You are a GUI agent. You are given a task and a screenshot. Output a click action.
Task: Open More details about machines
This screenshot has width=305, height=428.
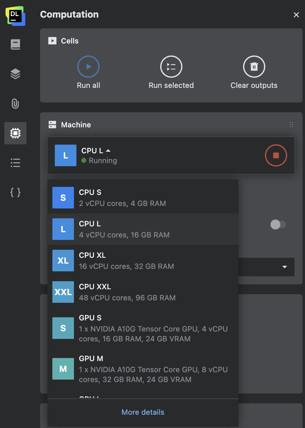coord(143,412)
